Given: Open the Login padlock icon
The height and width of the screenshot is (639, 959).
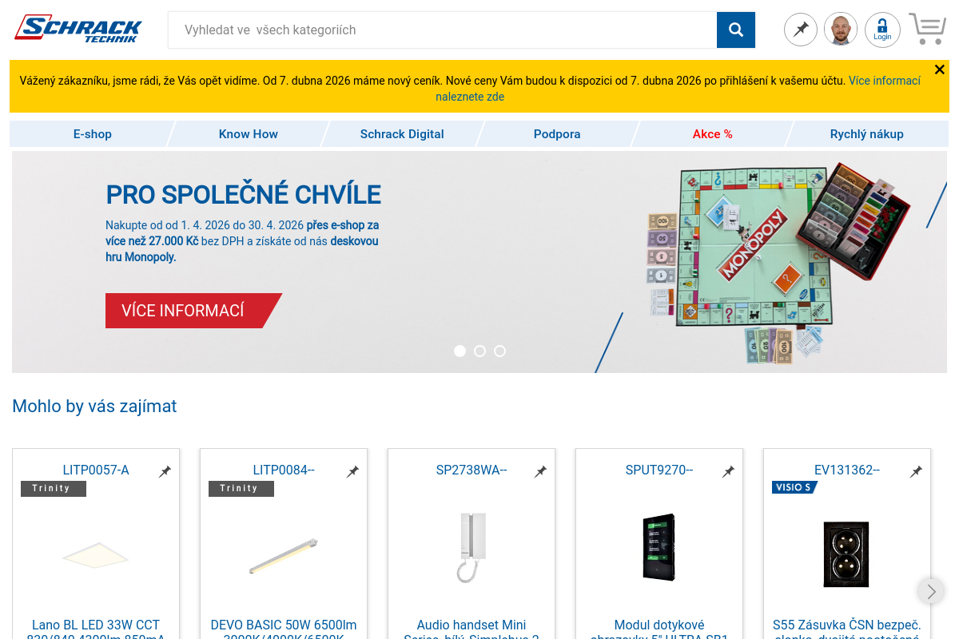Looking at the screenshot, I should point(882,30).
